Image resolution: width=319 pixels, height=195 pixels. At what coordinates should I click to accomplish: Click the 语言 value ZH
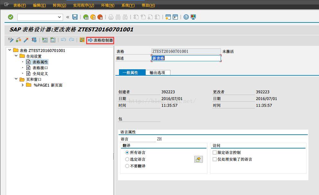click(x=159, y=139)
